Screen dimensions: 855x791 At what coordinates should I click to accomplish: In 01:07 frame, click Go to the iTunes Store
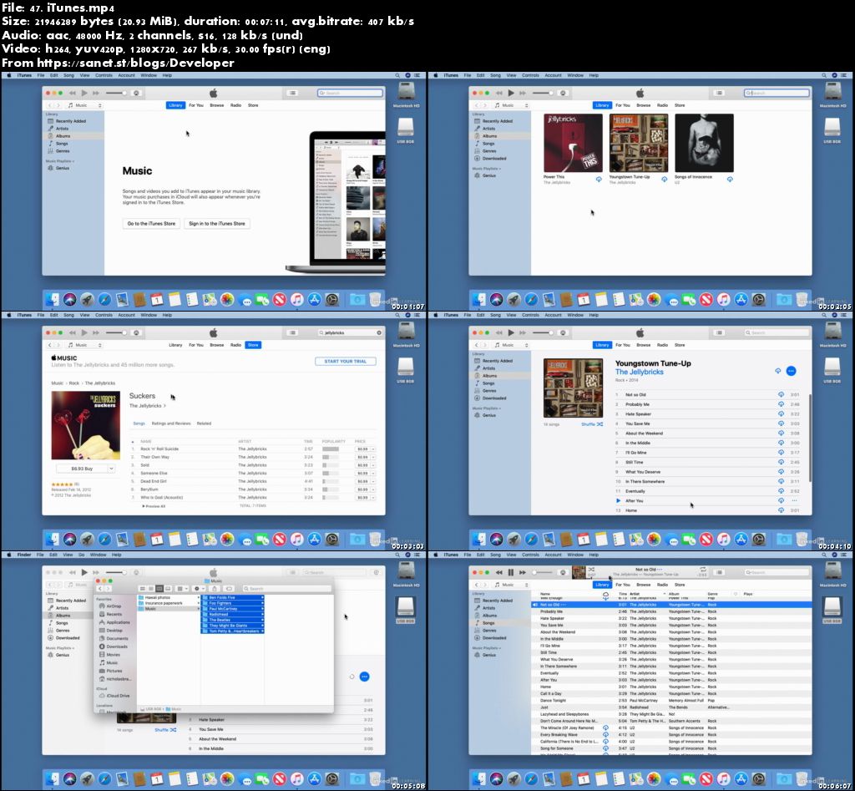click(152, 224)
